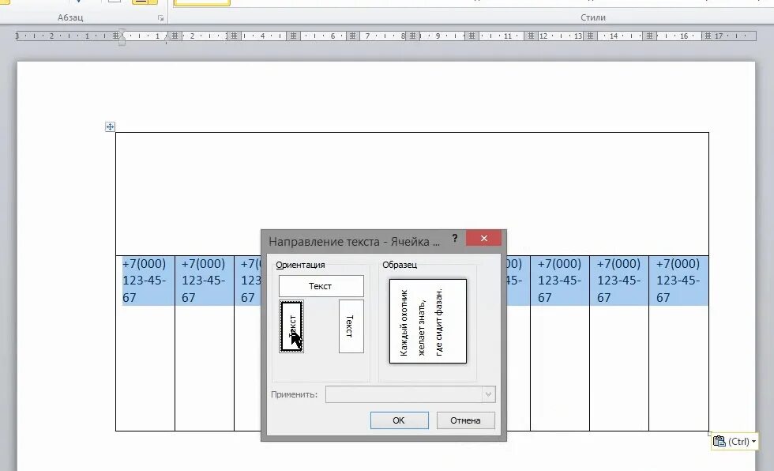774x471 pixels.
Task: Open the Абзац dialog launcher
Action: click(160, 17)
